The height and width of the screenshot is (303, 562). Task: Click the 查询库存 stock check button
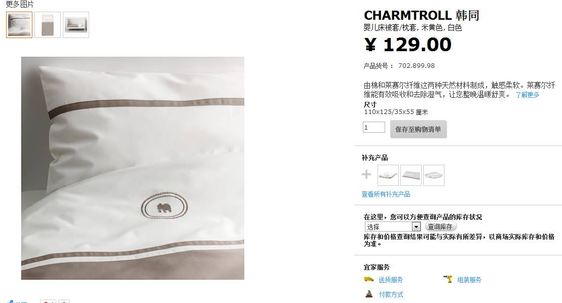440,226
